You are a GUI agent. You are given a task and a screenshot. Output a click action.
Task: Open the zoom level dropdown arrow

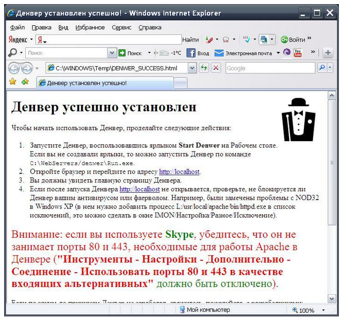click(323, 310)
